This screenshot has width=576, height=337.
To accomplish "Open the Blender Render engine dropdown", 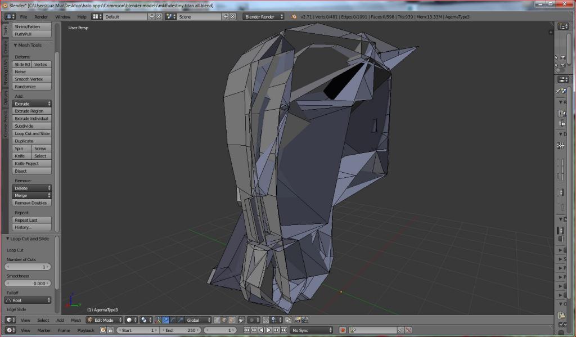I will point(262,16).
